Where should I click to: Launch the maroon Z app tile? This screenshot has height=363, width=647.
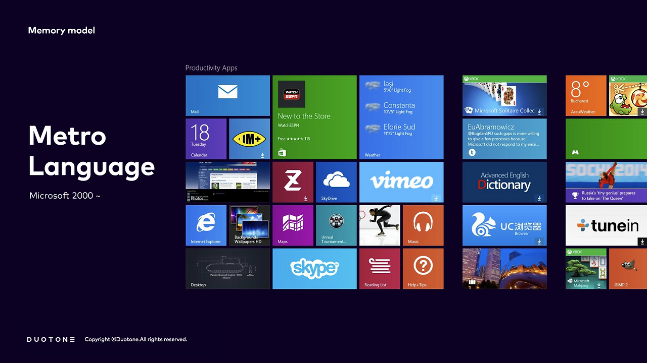point(293,182)
